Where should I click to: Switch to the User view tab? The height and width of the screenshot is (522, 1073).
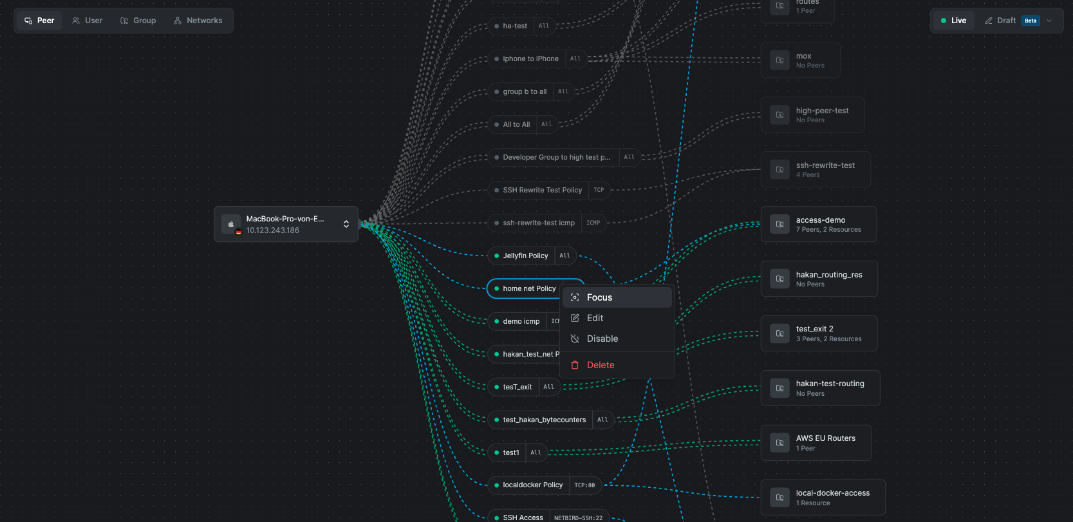[88, 21]
